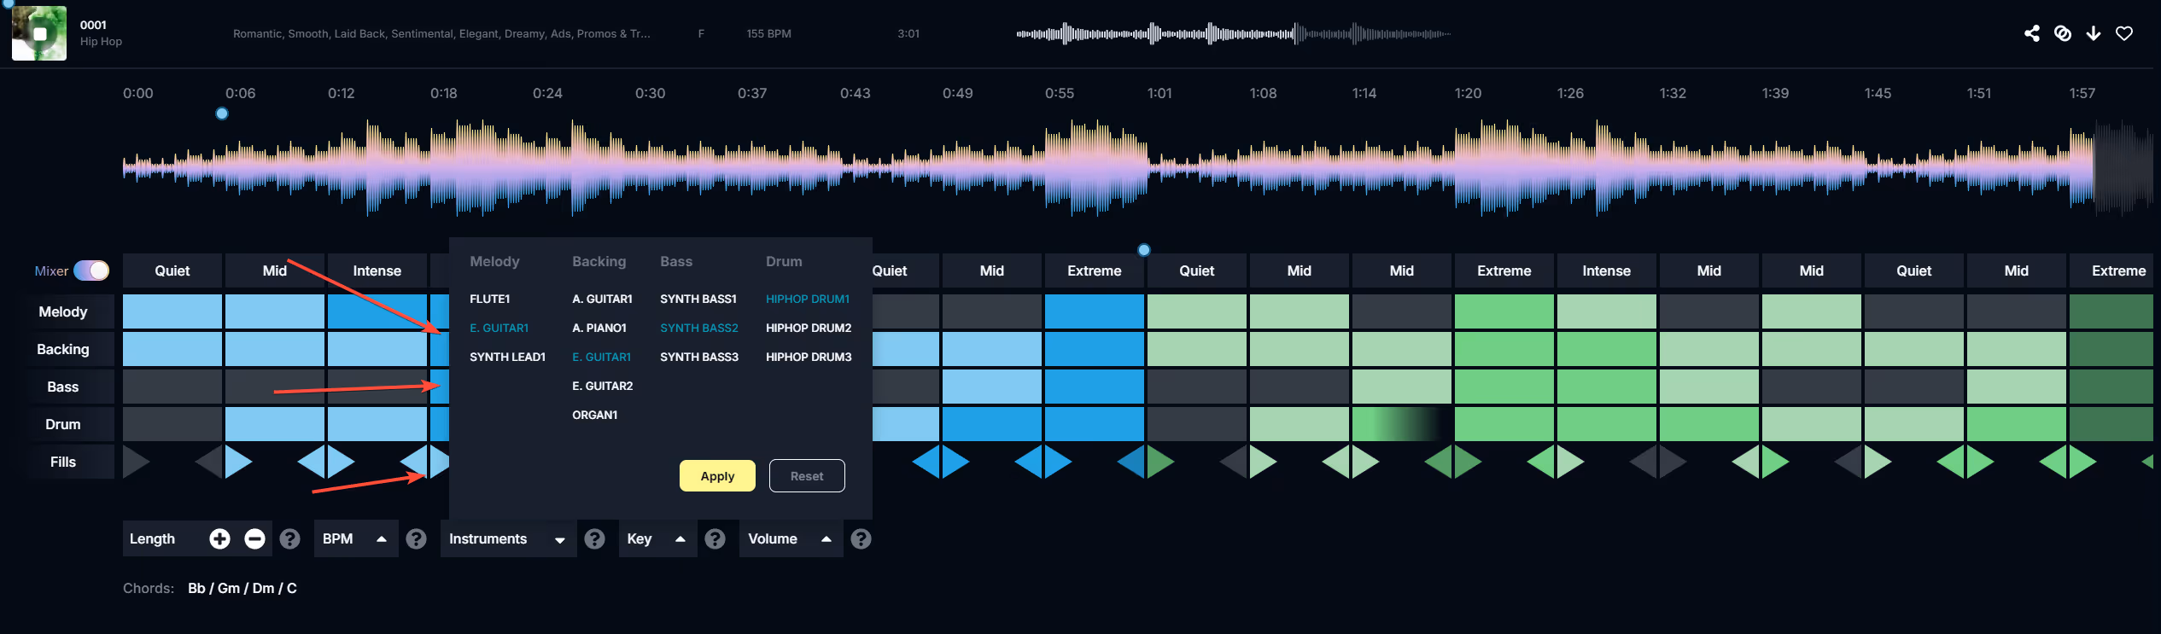Select HIPHOP DRUM3 drum kit
Viewport: 2161px width, 634px height.
809,357
